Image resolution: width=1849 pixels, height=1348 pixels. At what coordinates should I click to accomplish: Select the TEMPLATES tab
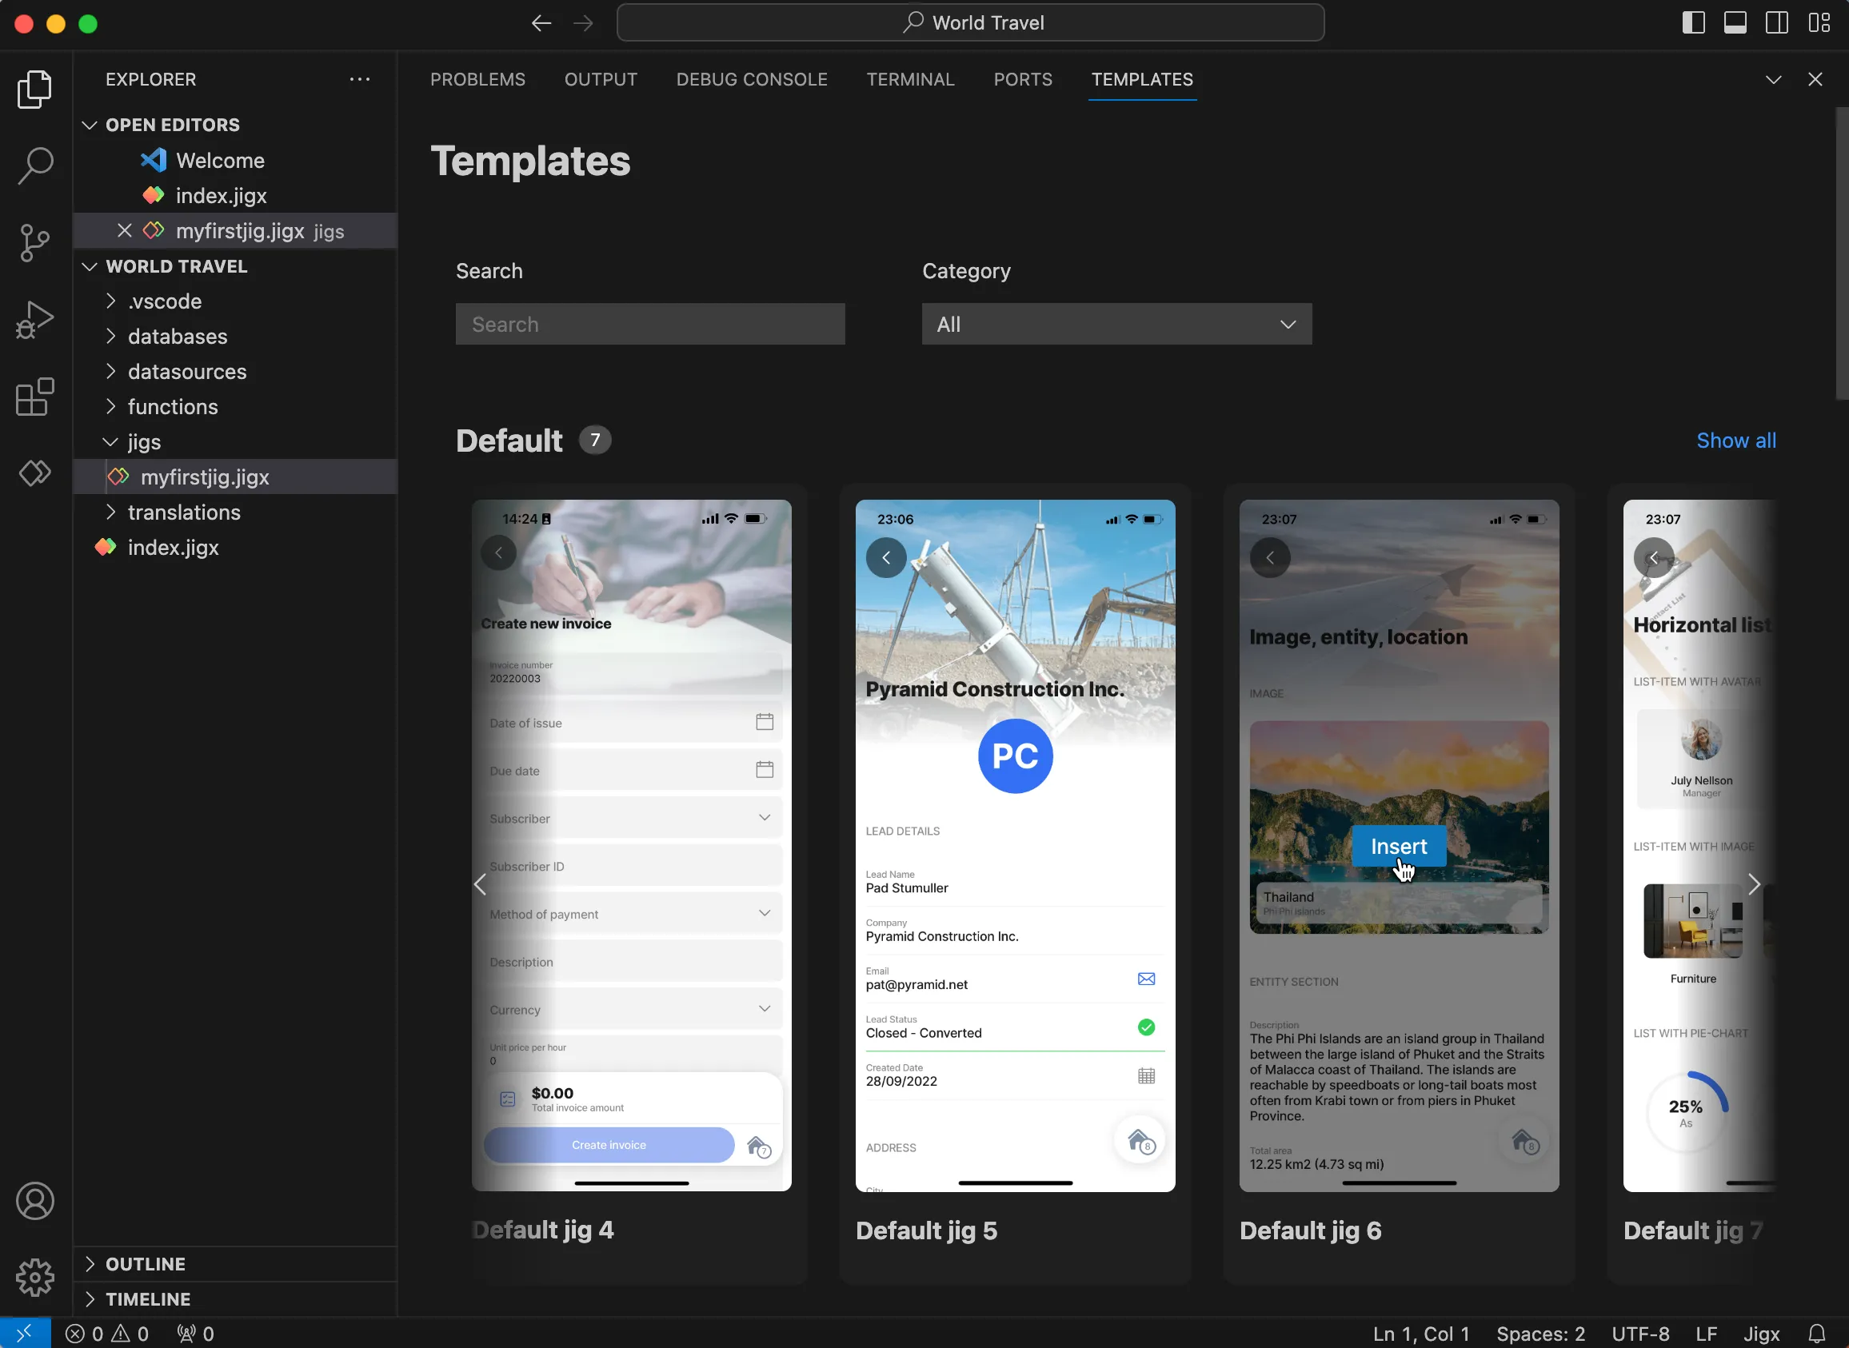pos(1141,79)
